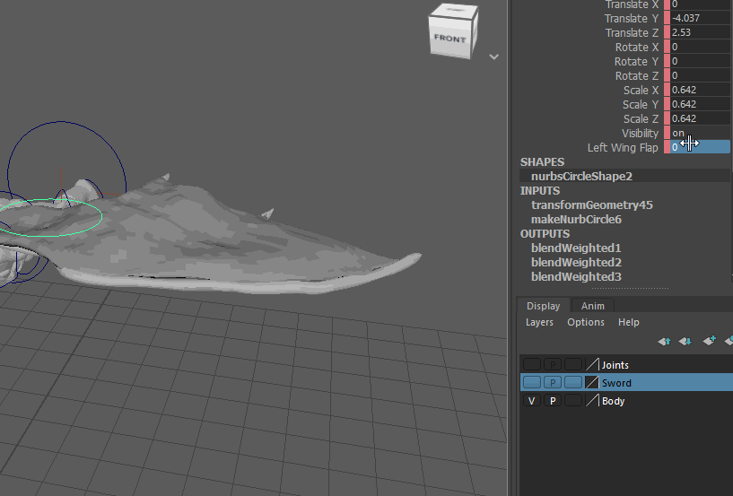
Task: Expand the nurbsCircleShape2 shape node
Action: [581, 176]
